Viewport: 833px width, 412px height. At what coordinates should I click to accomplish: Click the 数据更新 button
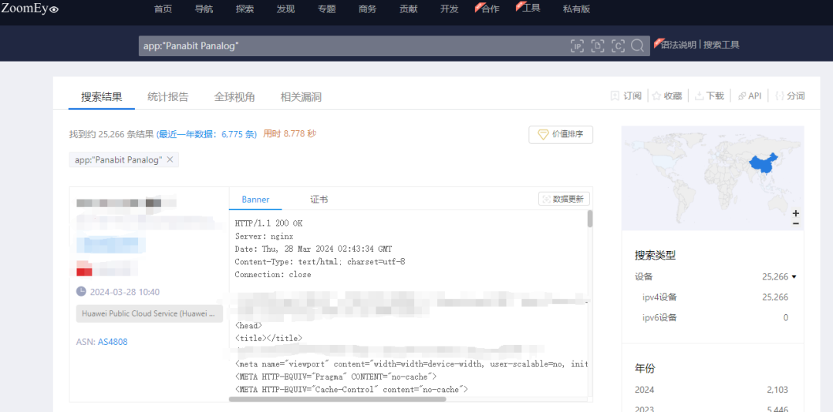(x=564, y=199)
